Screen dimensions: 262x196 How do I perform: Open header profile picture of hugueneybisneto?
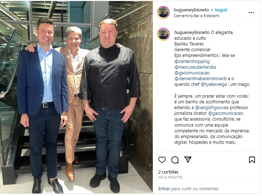click(163, 13)
